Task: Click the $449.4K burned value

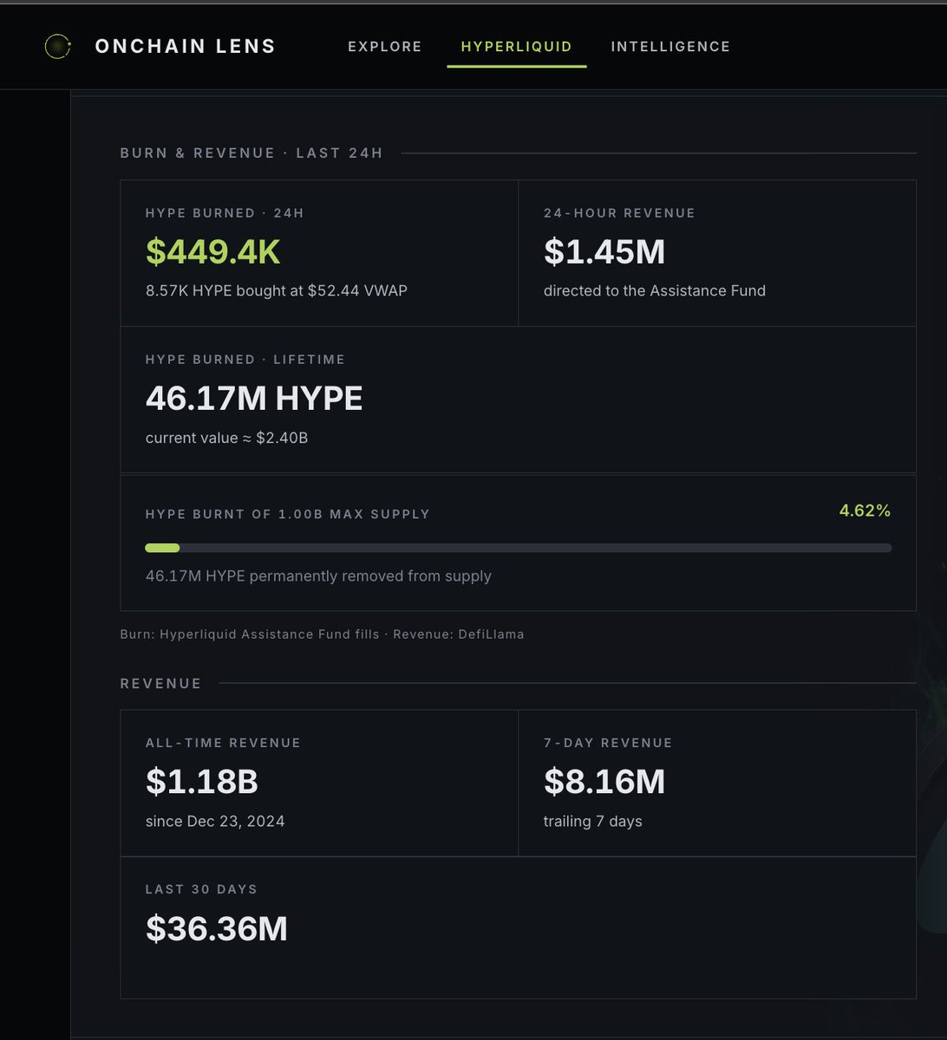Action: pyautogui.click(x=213, y=252)
